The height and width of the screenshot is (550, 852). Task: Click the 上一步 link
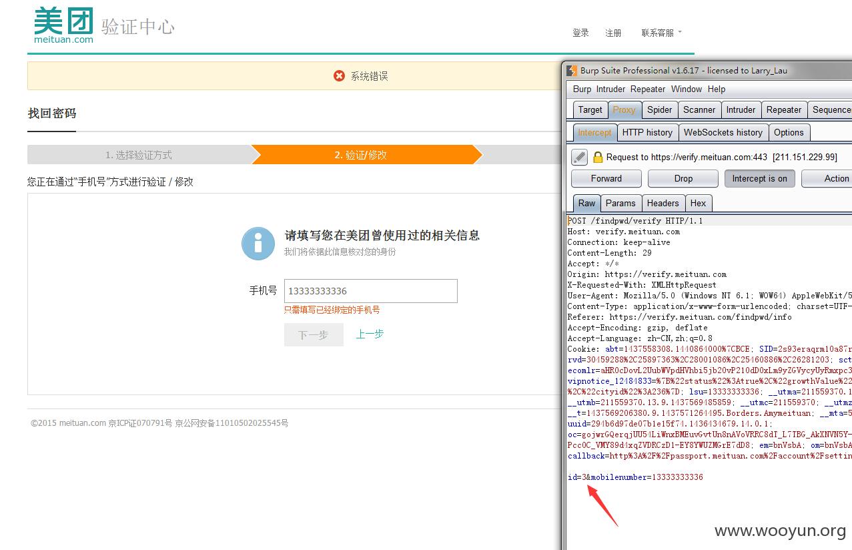coord(370,334)
